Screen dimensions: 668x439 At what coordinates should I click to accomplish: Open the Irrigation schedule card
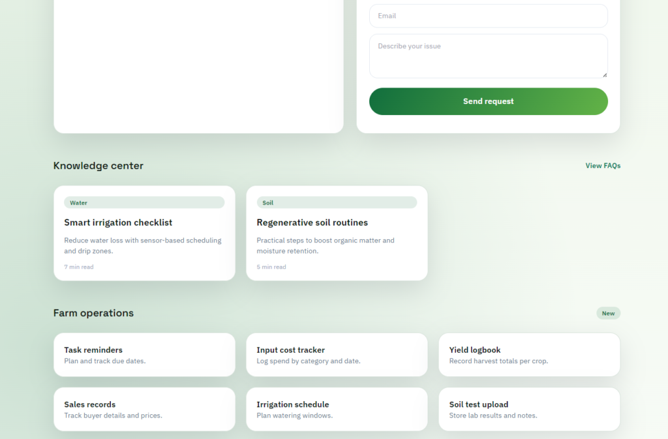coord(337,409)
